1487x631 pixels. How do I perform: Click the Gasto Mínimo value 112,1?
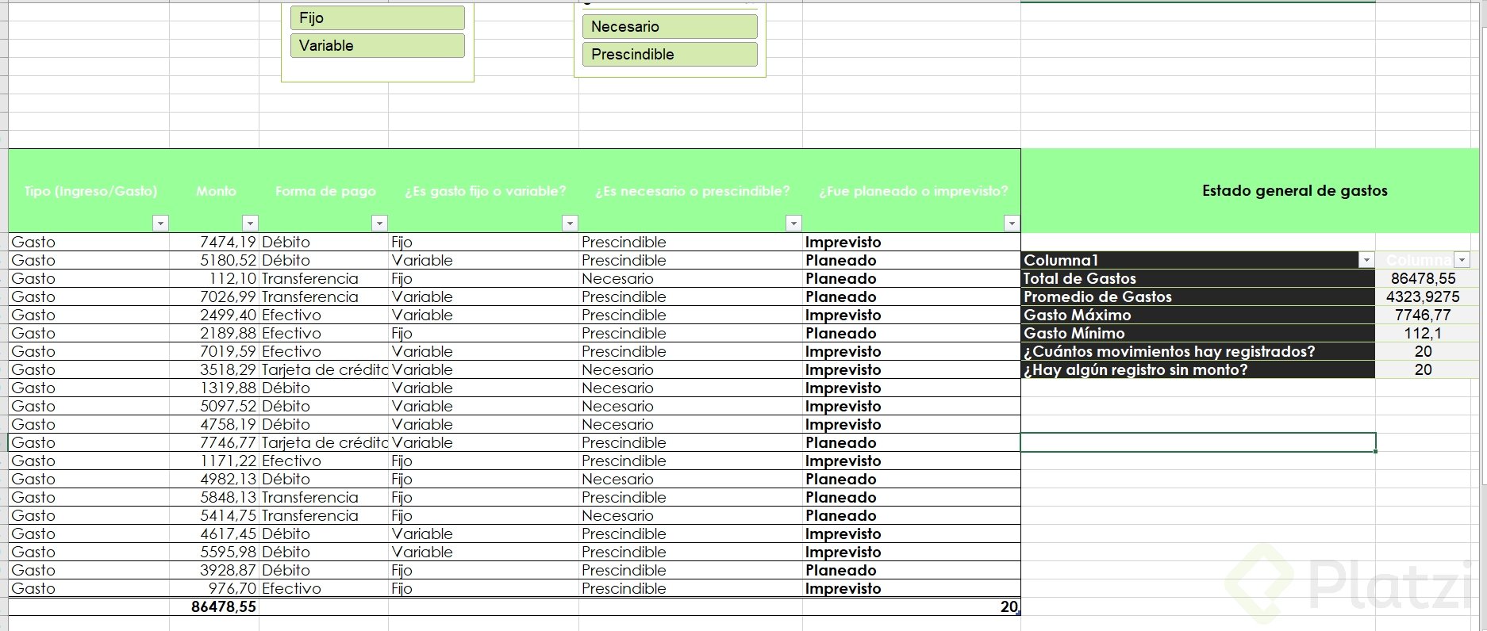(1423, 333)
